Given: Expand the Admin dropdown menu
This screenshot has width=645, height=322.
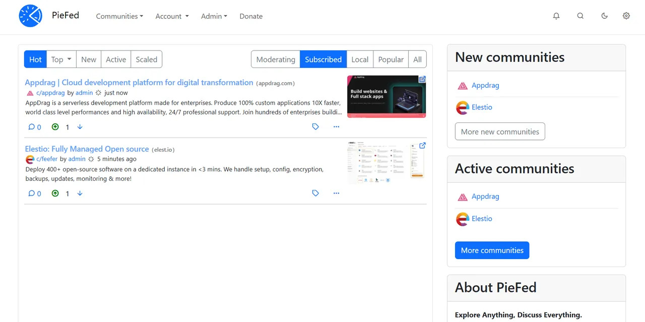Looking at the screenshot, I should click(x=214, y=16).
